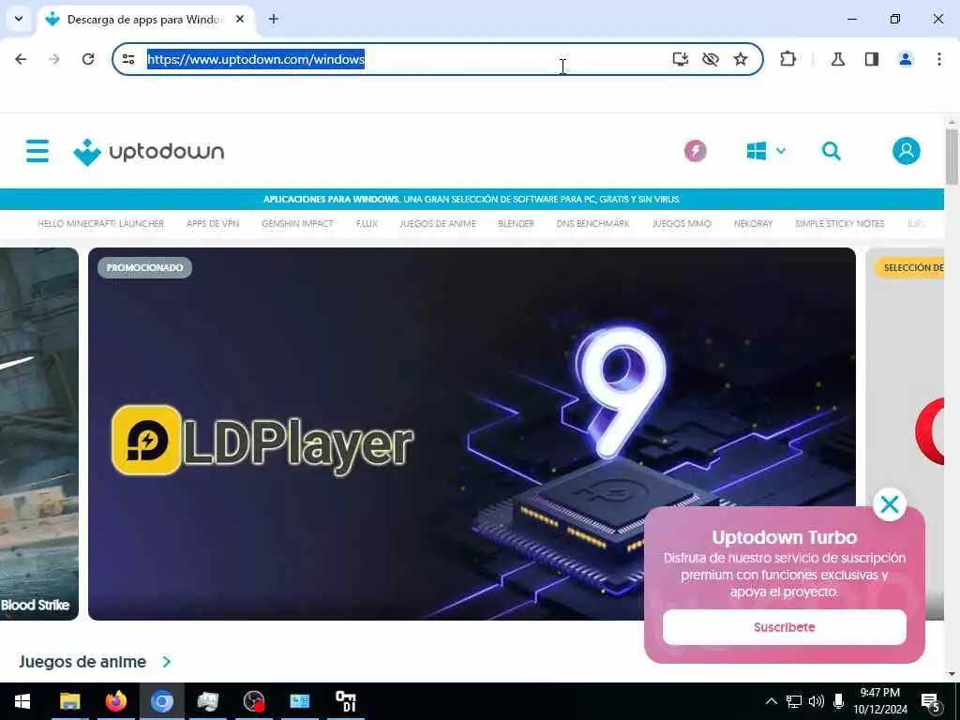Viewport: 960px width, 720px height.
Task: Launch Firefox from the taskbar
Action: point(115,701)
